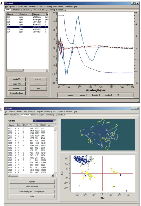This screenshot has height=206, width=141.
Task: Click the Color button
Action: click(32, 196)
